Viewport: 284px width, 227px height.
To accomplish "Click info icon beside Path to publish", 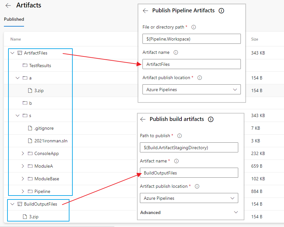I will click(179, 136).
